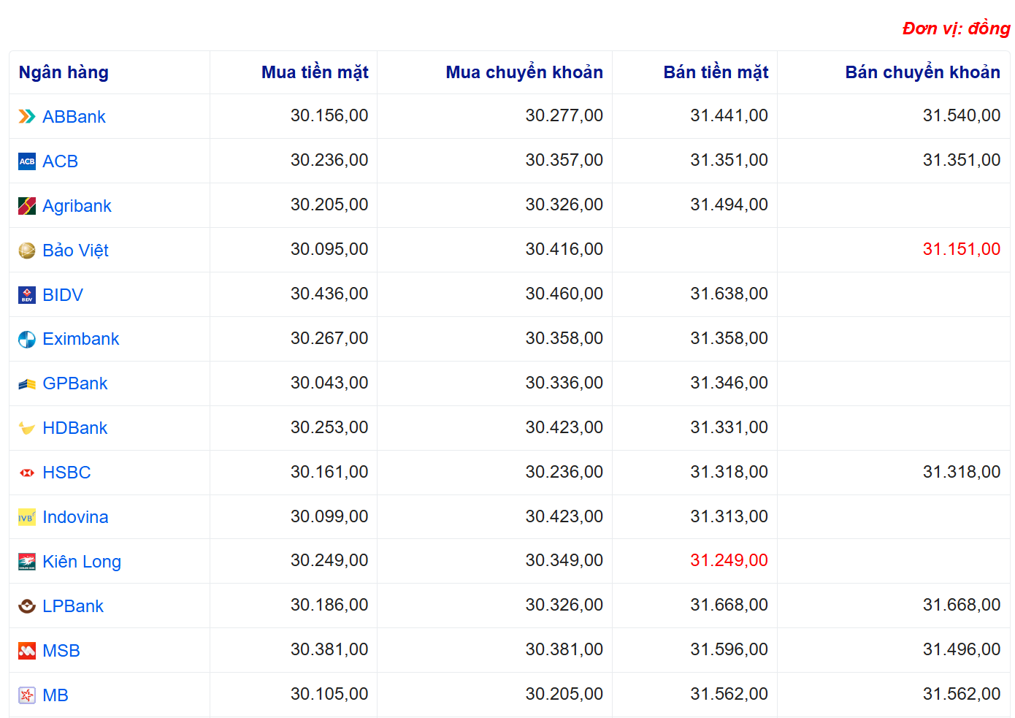Click the BIDV logo icon
The image size is (1015, 718).
coord(26,295)
